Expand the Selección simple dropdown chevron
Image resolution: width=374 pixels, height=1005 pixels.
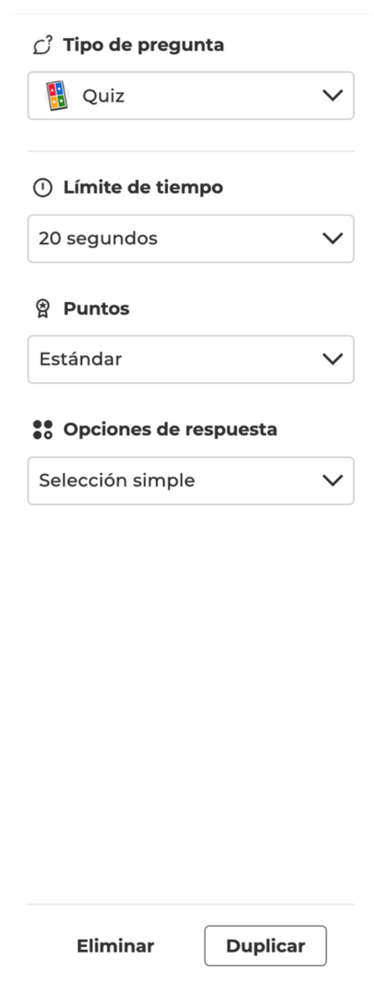332,481
